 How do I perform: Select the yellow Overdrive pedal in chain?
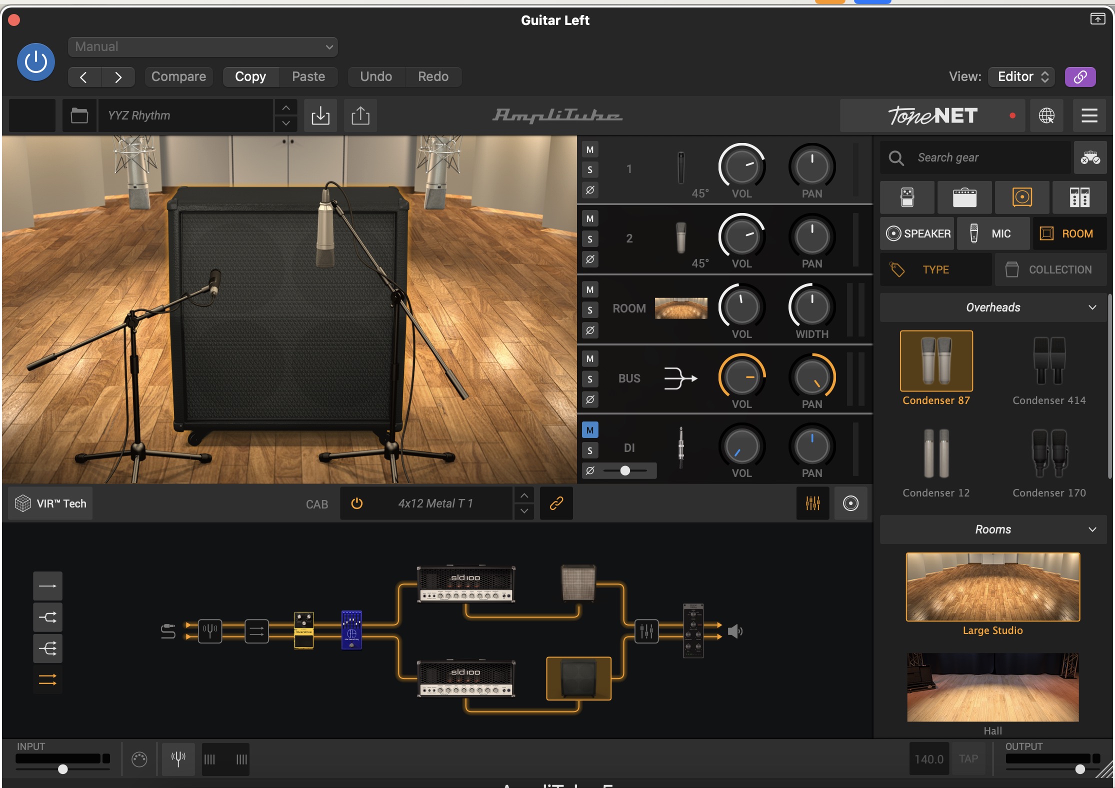pos(303,630)
